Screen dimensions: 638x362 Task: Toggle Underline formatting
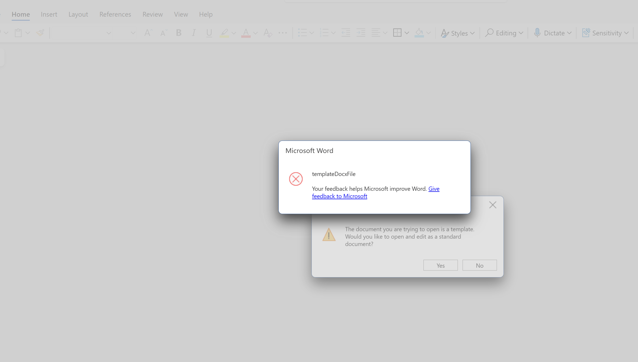click(x=209, y=33)
